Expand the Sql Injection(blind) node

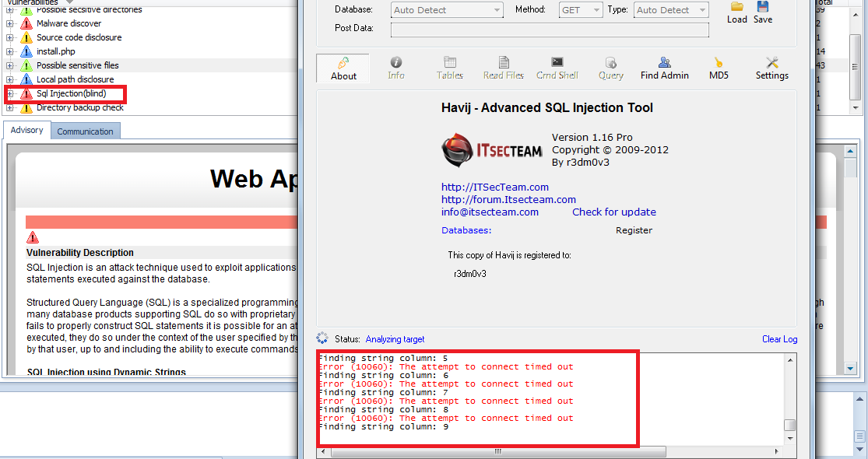(10, 93)
